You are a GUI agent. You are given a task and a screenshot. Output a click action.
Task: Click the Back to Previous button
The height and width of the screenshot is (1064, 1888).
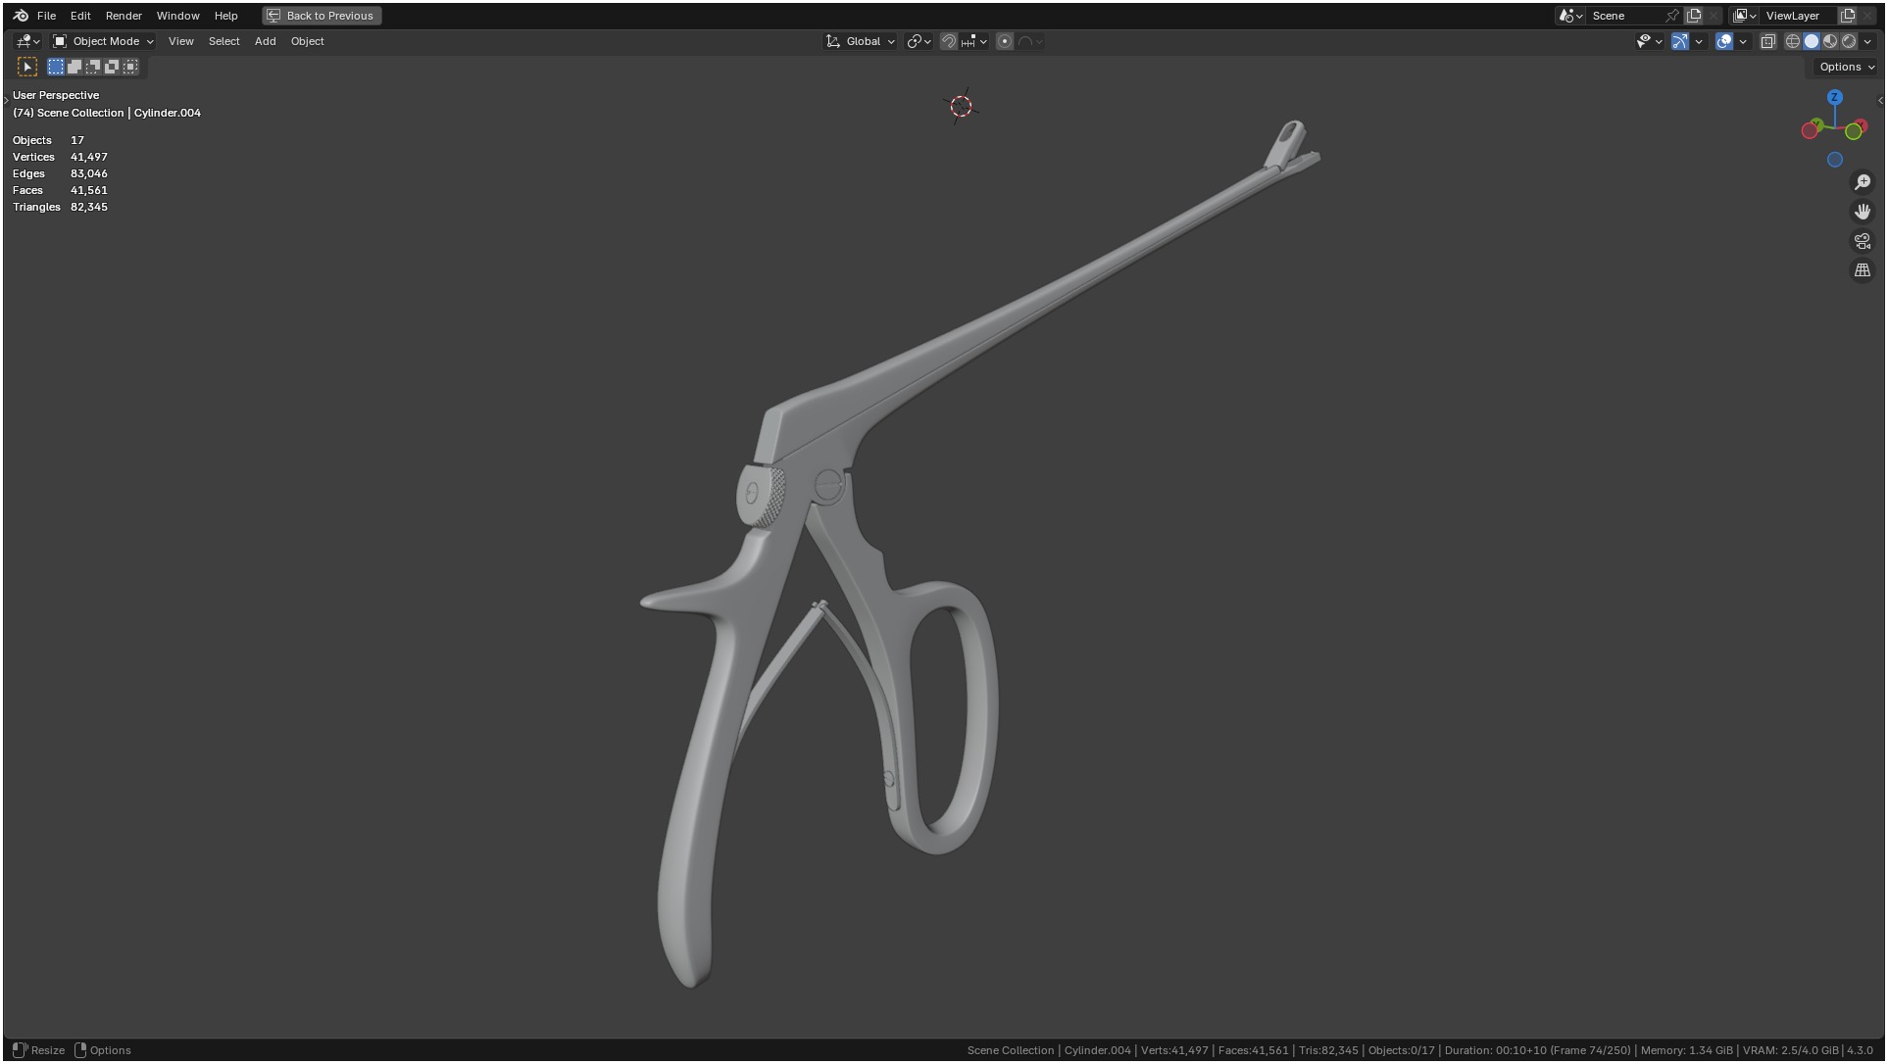point(322,16)
